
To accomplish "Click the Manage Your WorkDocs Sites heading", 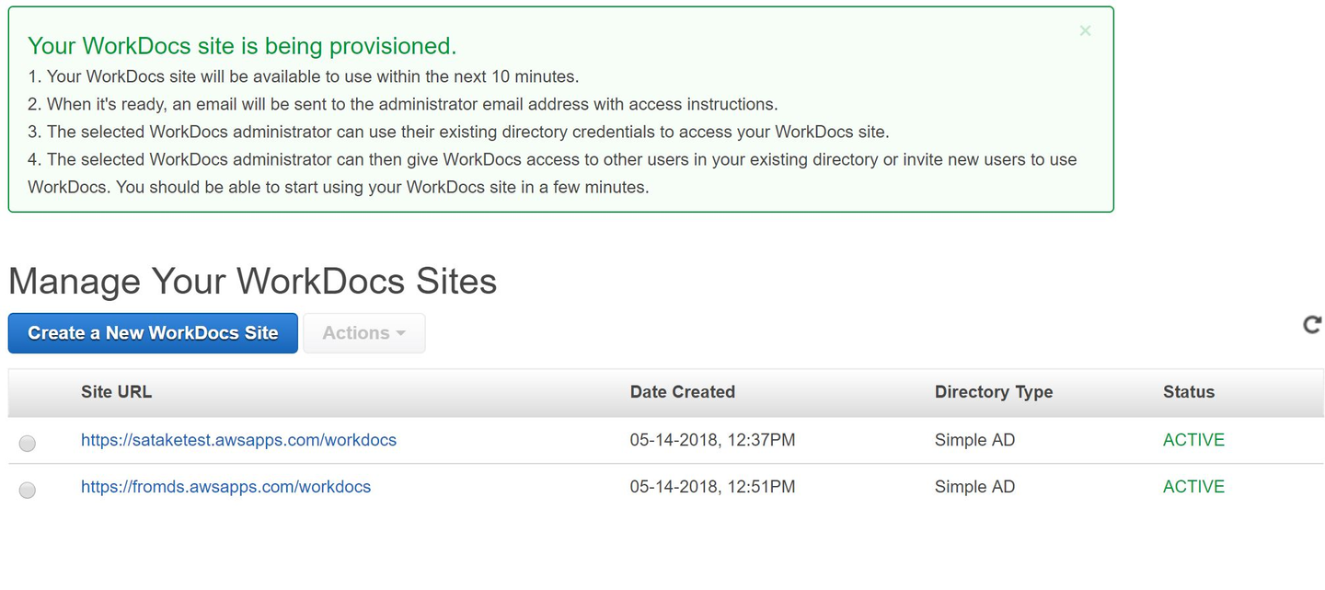I will (x=252, y=281).
